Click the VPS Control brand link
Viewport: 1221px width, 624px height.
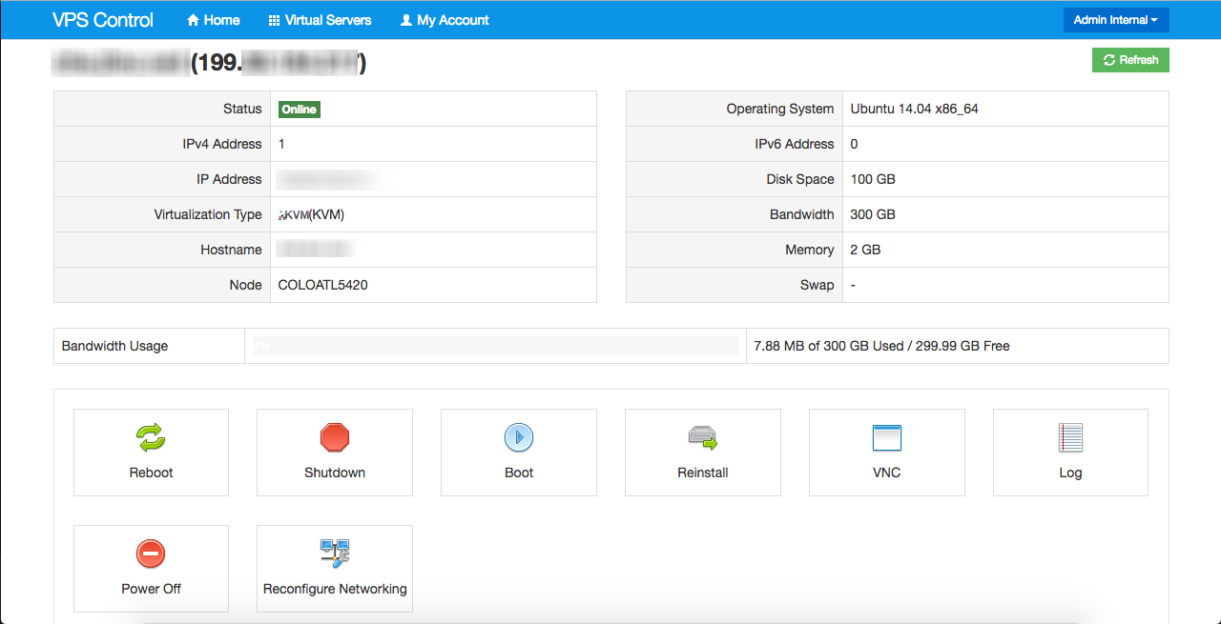pyautogui.click(x=103, y=20)
